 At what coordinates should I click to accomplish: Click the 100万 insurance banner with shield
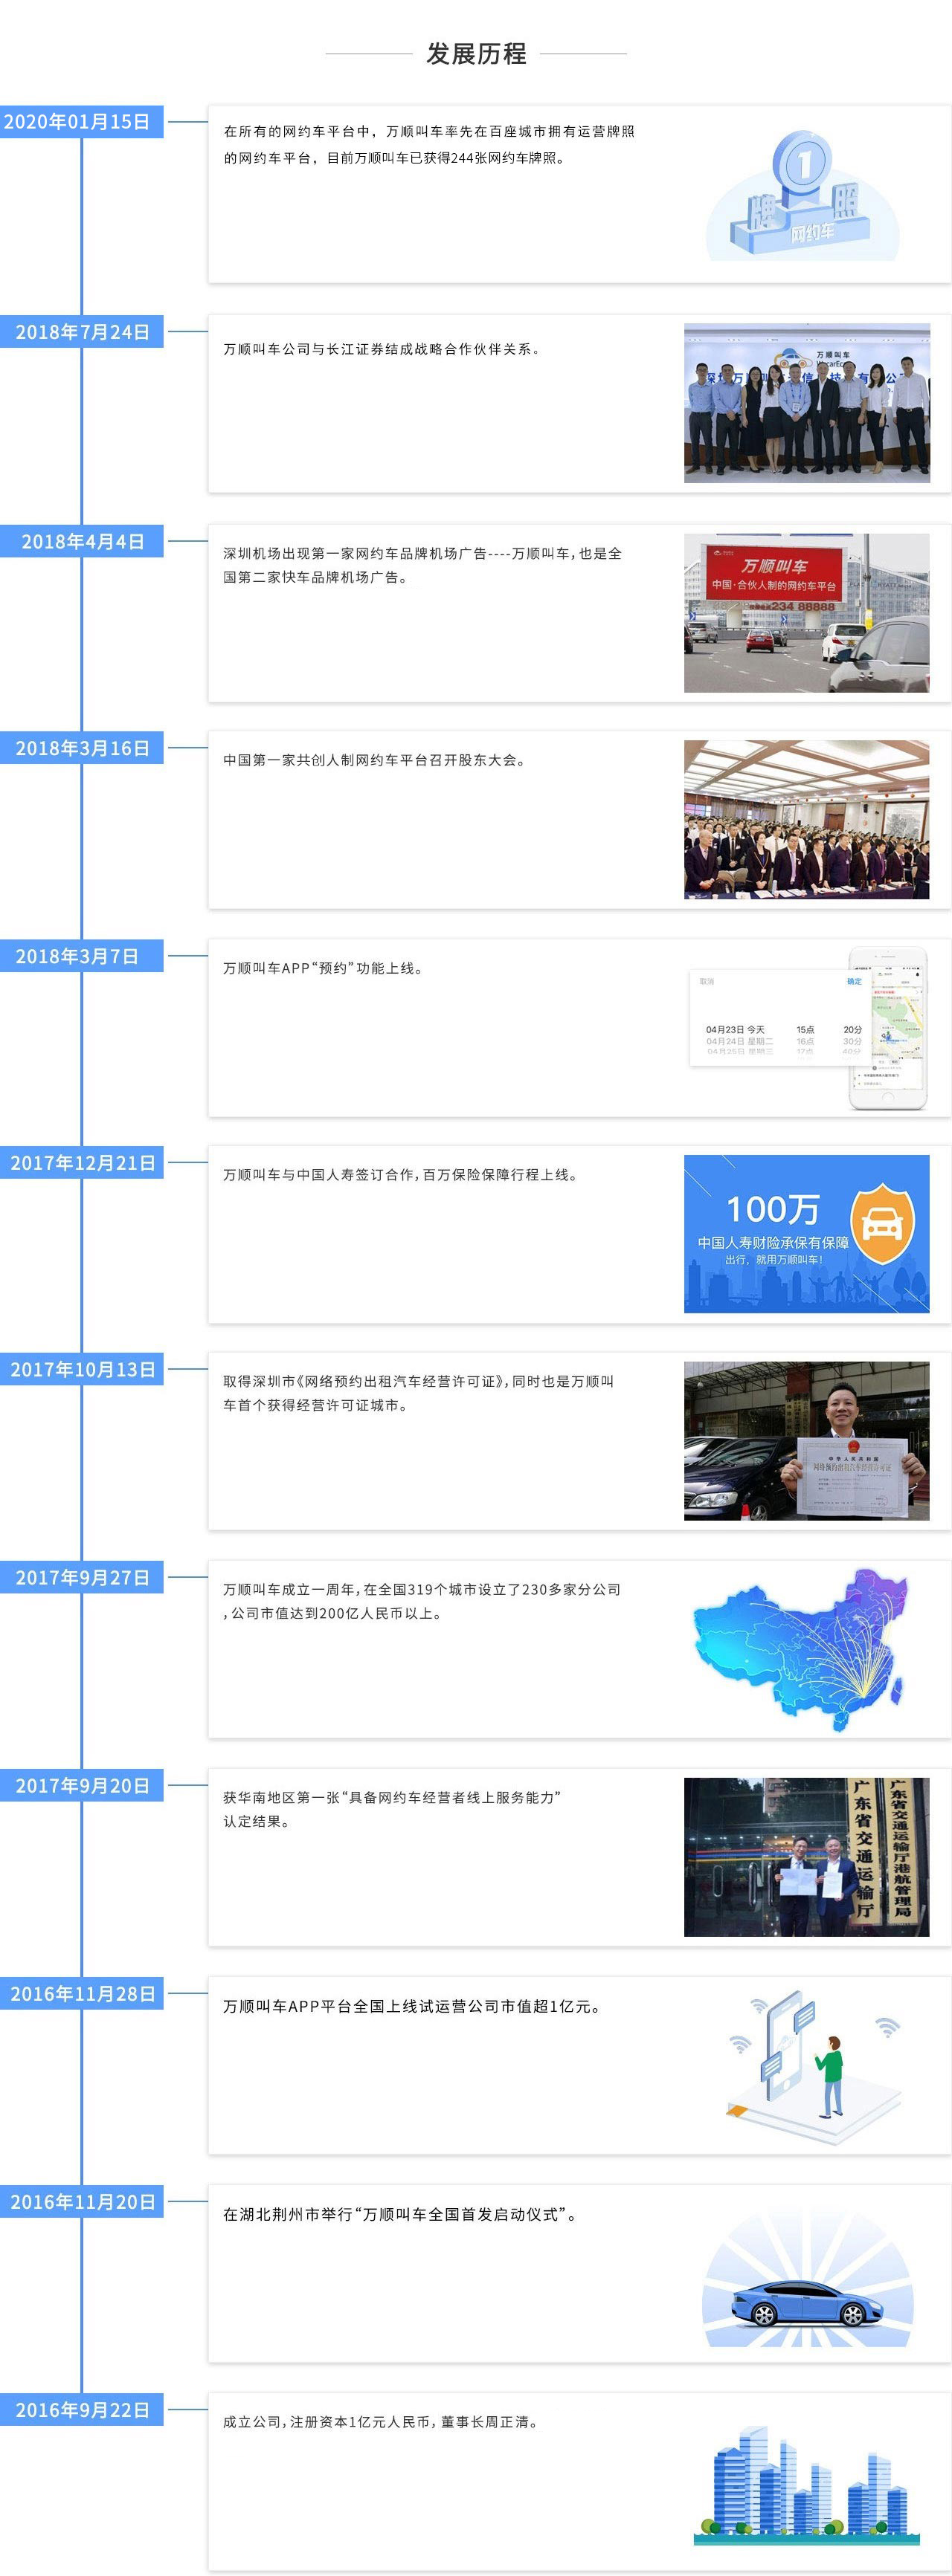(x=805, y=1233)
